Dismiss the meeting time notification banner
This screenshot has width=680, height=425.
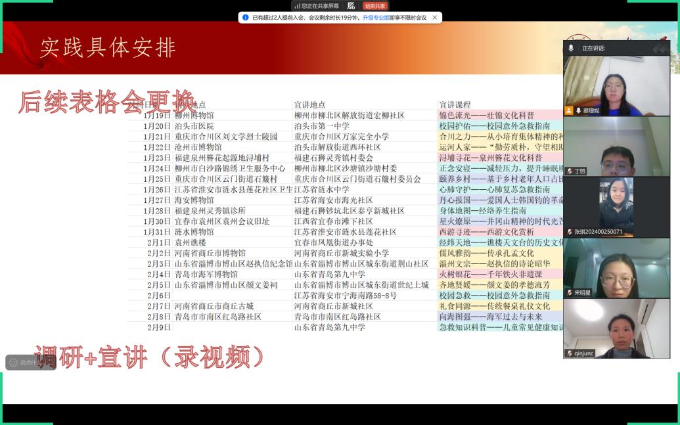tap(434, 18)
